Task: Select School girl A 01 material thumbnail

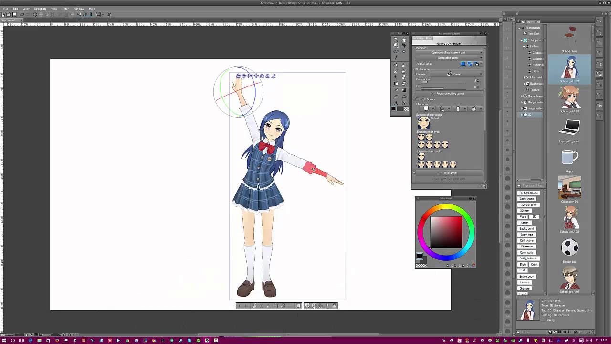Action: point(569,99)
